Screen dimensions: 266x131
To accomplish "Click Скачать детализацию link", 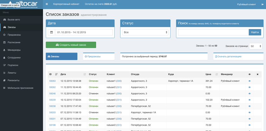I will [228, 57].
